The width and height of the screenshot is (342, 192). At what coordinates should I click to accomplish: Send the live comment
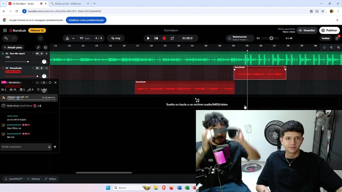point(55,147)
